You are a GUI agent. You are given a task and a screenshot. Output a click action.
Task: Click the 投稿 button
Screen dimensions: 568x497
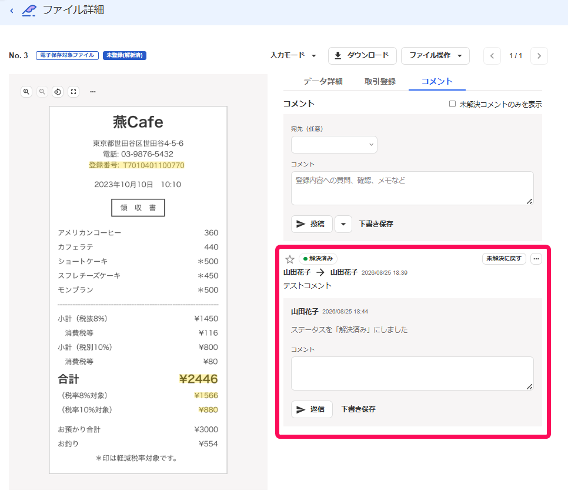pos(312,224)
